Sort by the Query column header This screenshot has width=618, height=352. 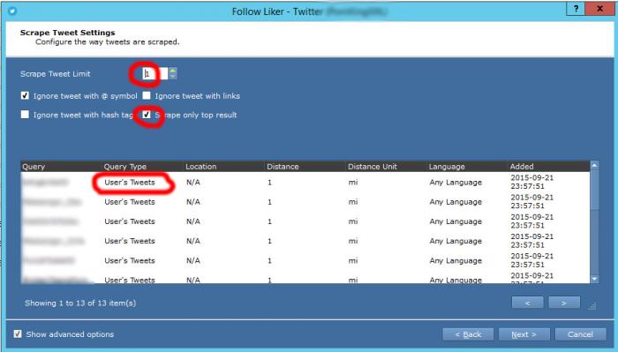[x=61, y=167]
